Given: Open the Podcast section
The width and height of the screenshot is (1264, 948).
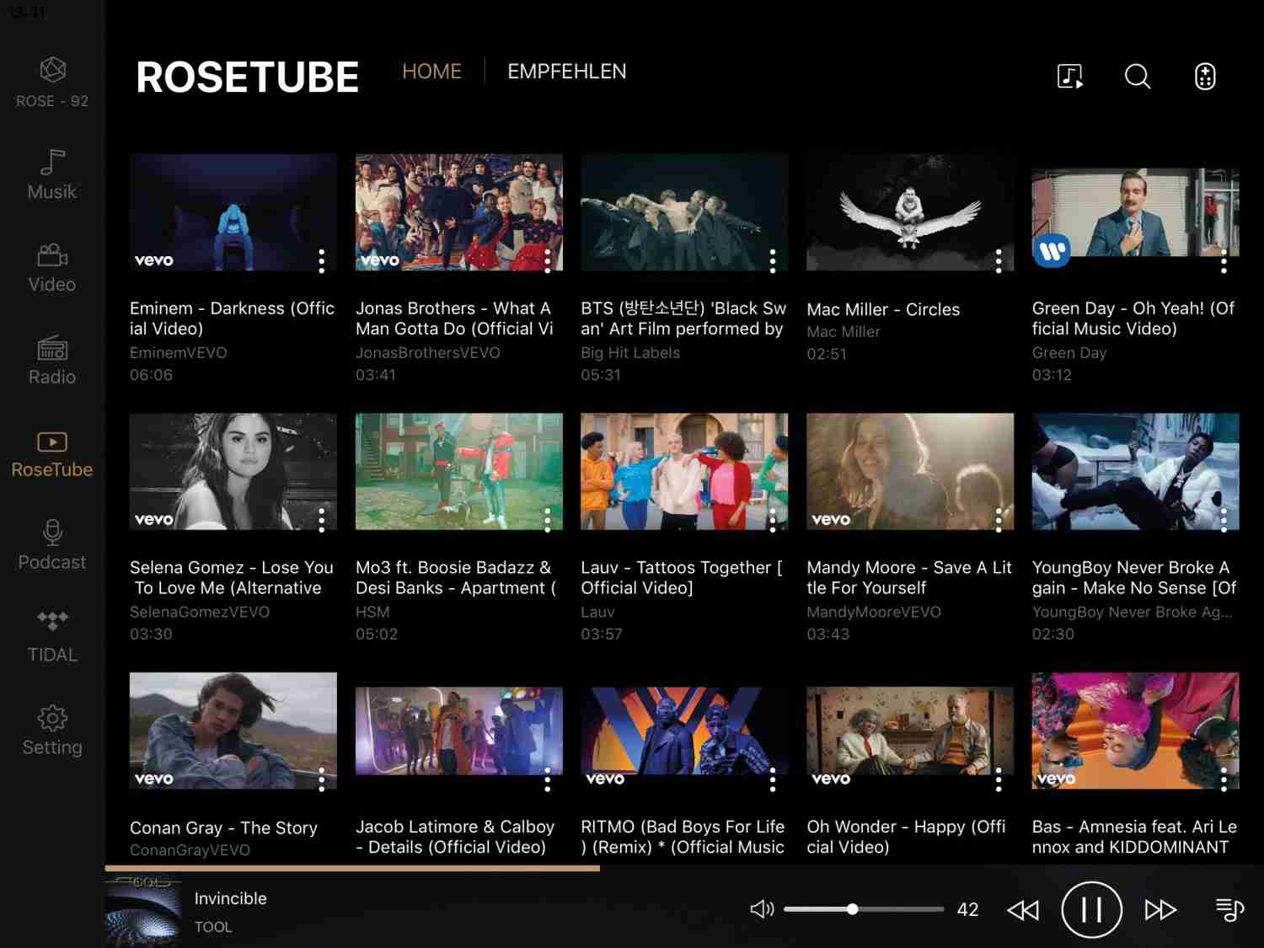Looking at the screenshot, I should [52, 546].
